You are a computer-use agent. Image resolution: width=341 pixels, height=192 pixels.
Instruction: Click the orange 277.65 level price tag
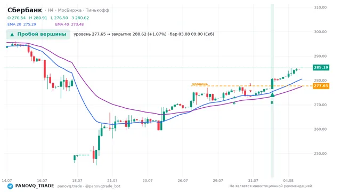(321, 86)
